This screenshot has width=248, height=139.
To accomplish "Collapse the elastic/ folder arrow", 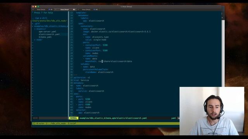I will pyautogui.click(x=35, y=29).
